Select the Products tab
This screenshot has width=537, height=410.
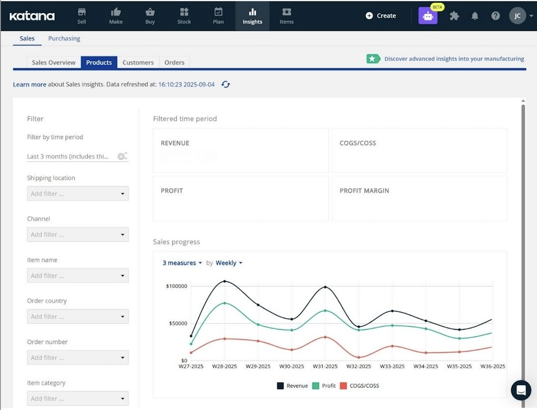coord(99,62)
